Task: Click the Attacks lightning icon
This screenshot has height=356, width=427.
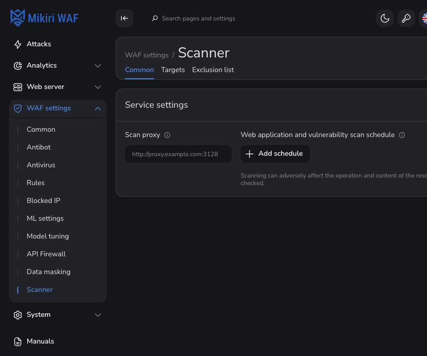Action: [18, 44]
